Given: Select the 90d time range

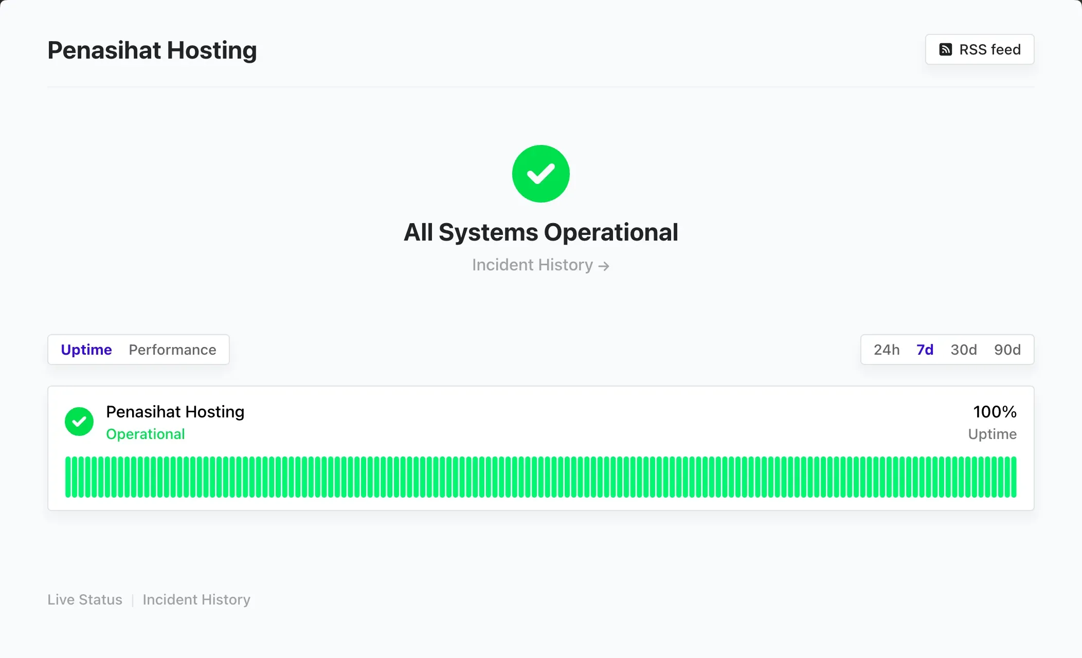Looking at the screenshot, I should coord(1007,350).
